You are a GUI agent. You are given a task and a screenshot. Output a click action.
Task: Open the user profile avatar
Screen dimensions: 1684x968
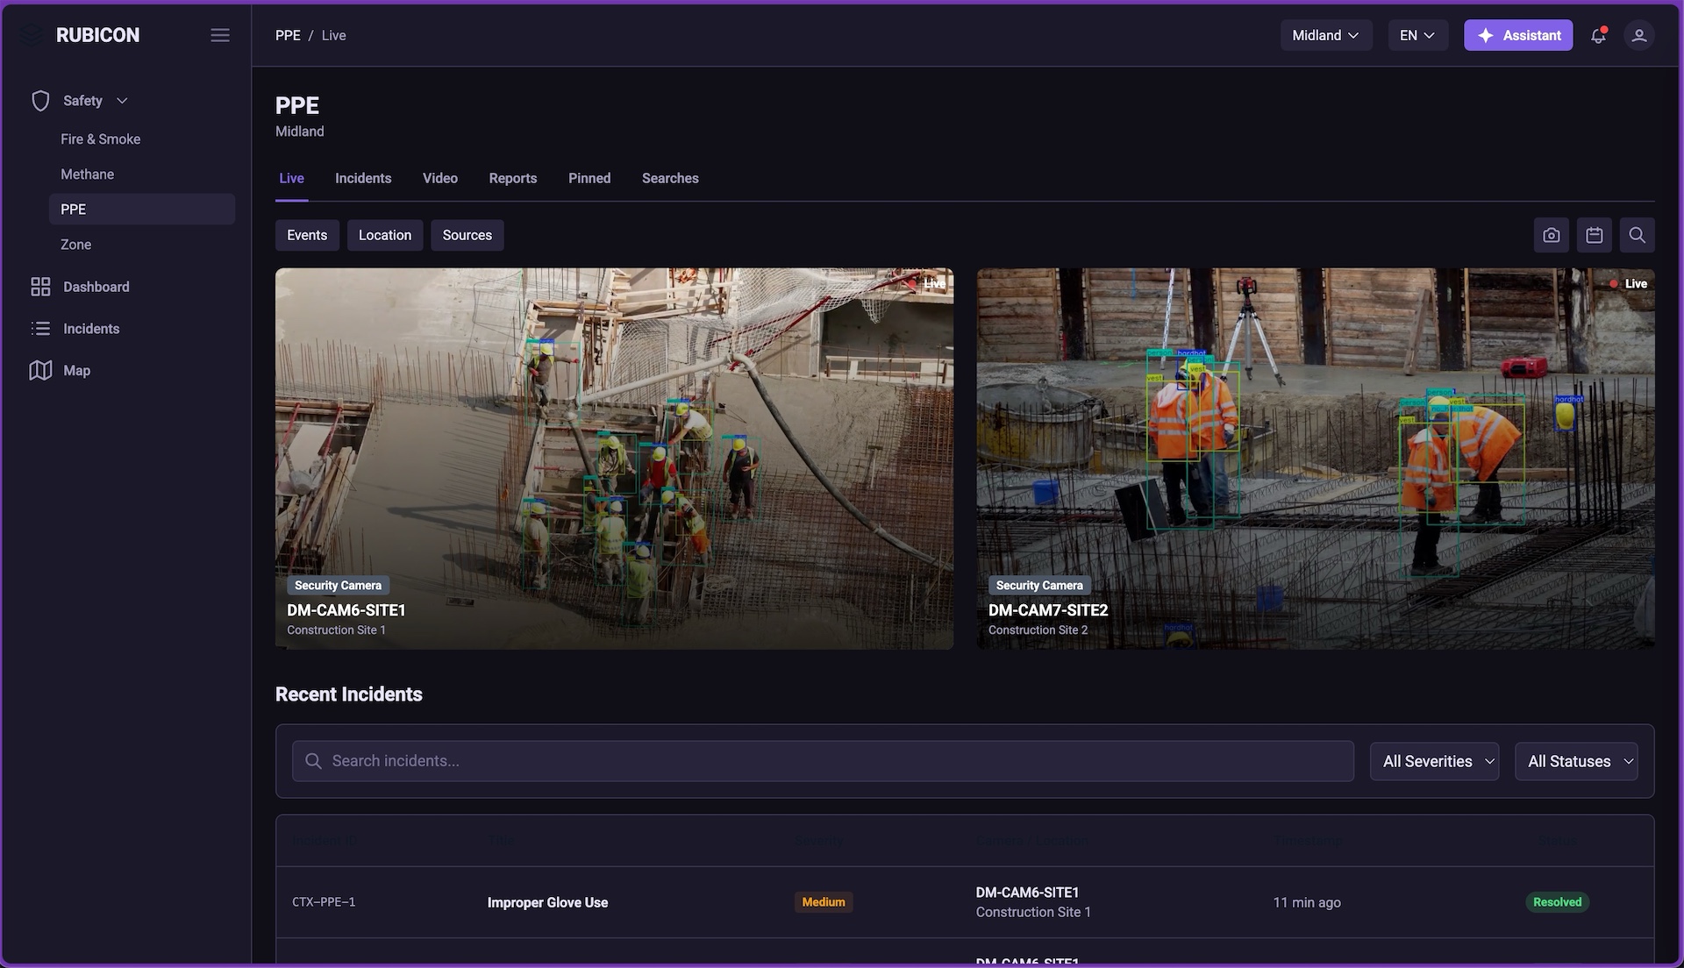point(1638,35)
